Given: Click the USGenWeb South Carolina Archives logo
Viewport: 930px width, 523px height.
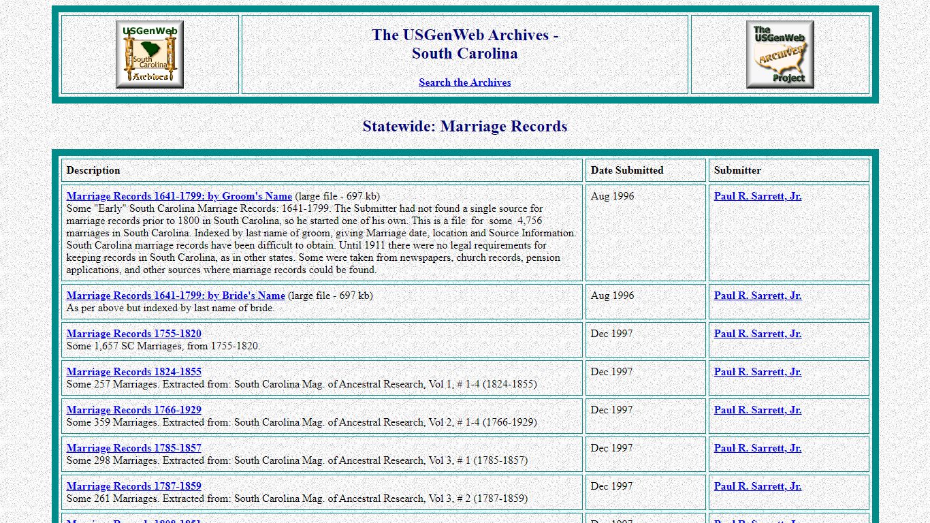Looking at the screenshot, I should (150, 54).
